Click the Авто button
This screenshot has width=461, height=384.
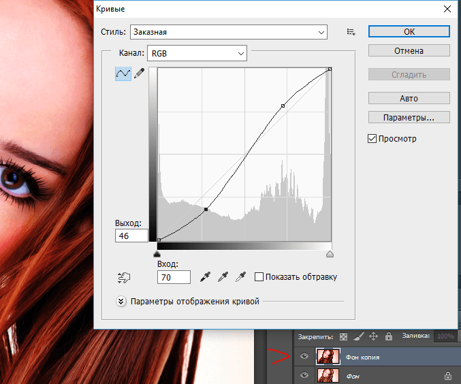pyautogui.click(x=409, y=98)
